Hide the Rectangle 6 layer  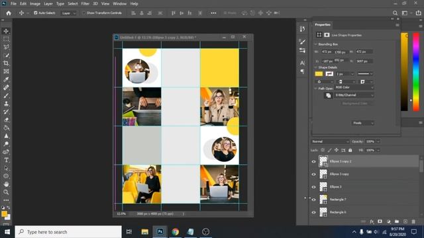pyautogui.click(x=313, y=212)
